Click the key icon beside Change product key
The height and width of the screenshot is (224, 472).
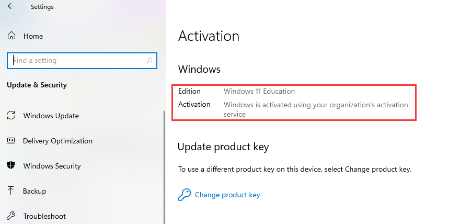pos(184,195)
